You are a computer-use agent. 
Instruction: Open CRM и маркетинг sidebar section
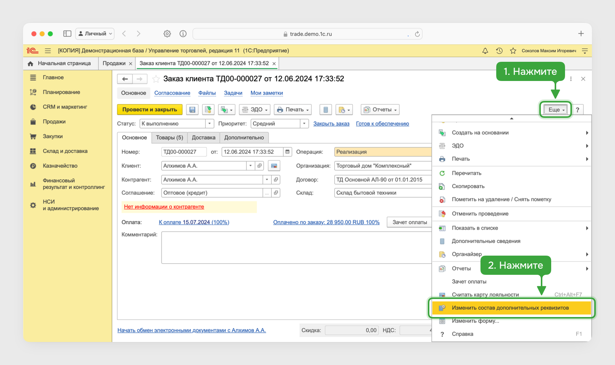pos(65,107)
